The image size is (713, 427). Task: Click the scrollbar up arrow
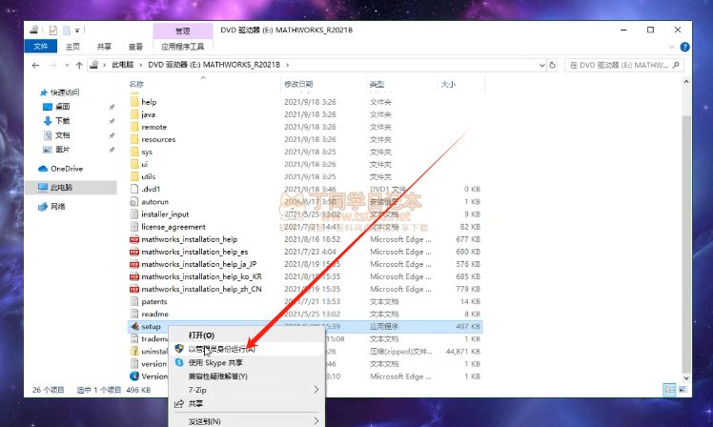point(686,81)
